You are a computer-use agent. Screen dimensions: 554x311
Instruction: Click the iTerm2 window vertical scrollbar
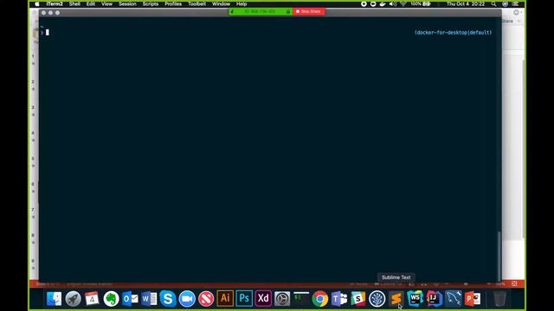pyautogui.click(x=499, y=256)
